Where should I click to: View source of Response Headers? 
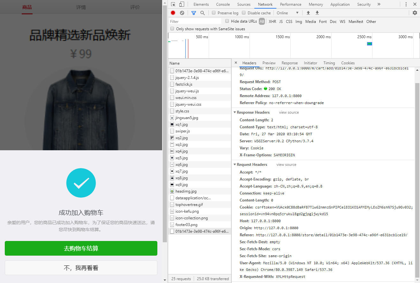289,112
